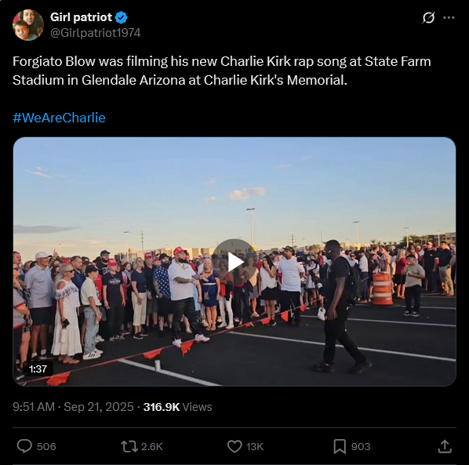
Task: Click the reply speech bubble icon
Action: click(24, 446)
